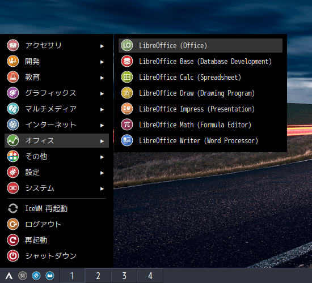
Task: Click the その他 colorful squares icon
Action: click(x=13, y=156)
